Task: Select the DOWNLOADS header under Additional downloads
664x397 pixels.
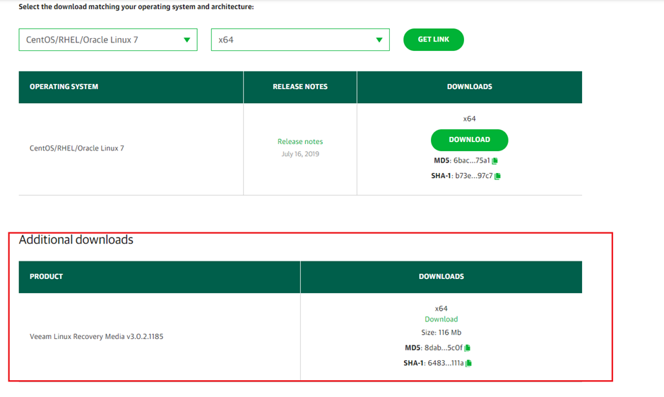Action: pos(441,277)
